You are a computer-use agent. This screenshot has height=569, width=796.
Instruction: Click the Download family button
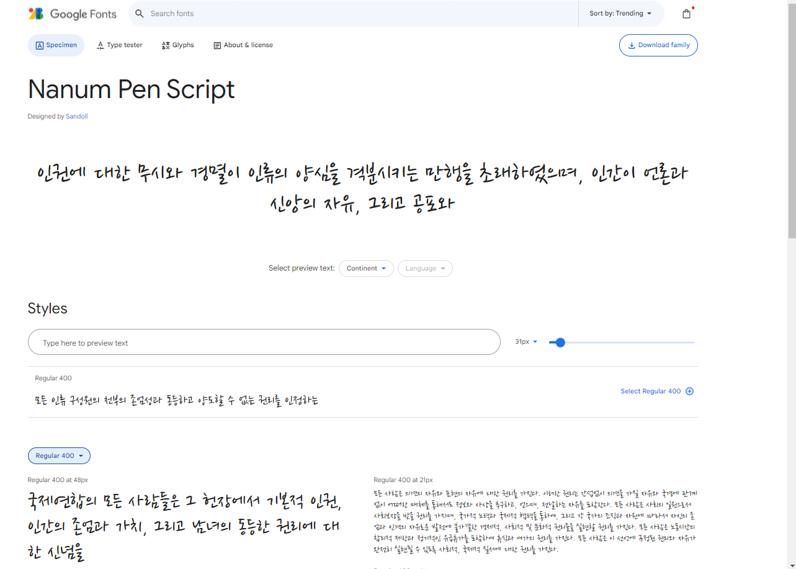[658, 45]
